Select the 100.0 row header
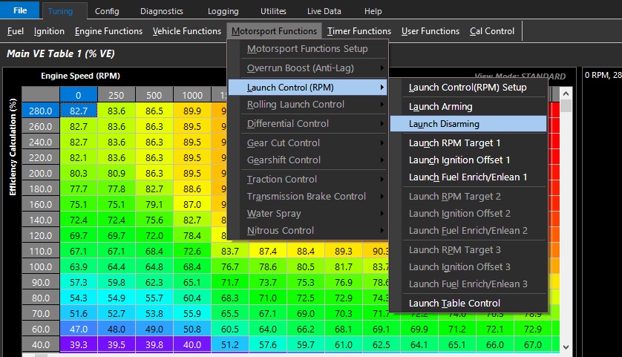Image resolution: width=622 pixels, height=357 pixels. click(41, 266)
